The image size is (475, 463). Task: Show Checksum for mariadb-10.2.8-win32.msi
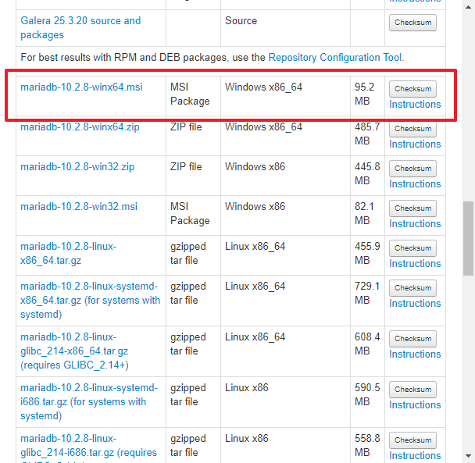click(412, 208)
